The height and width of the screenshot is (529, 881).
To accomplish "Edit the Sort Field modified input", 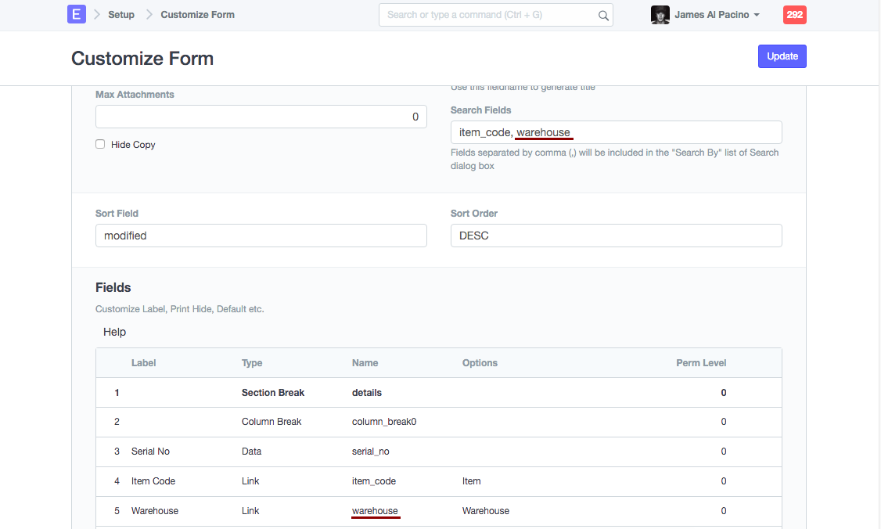I will (x=261, y=236).
